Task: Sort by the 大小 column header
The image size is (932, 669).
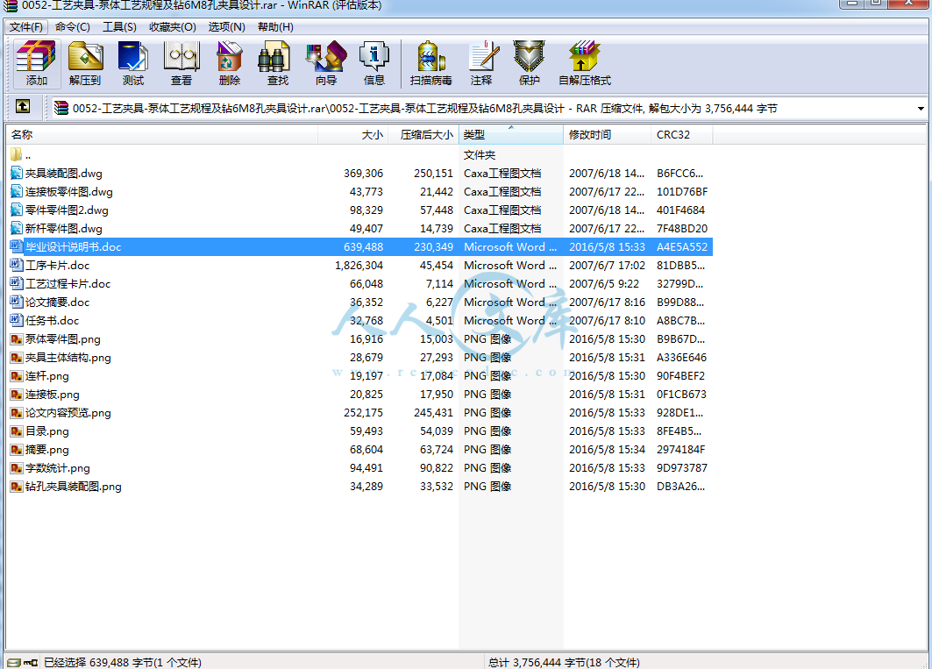Action: [x=353, y=135]
